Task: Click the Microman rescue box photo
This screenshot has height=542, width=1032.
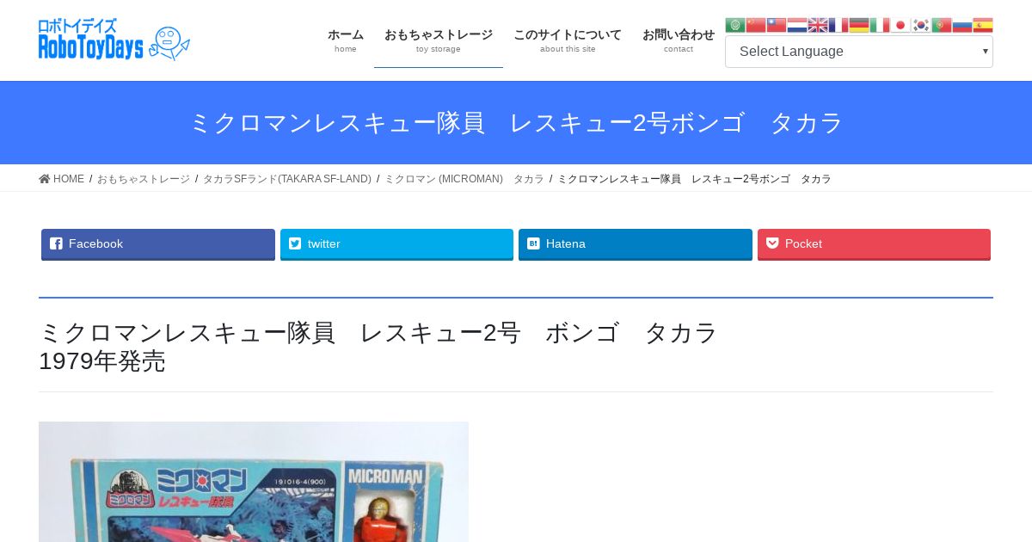Action: click(x=254, y=482)
